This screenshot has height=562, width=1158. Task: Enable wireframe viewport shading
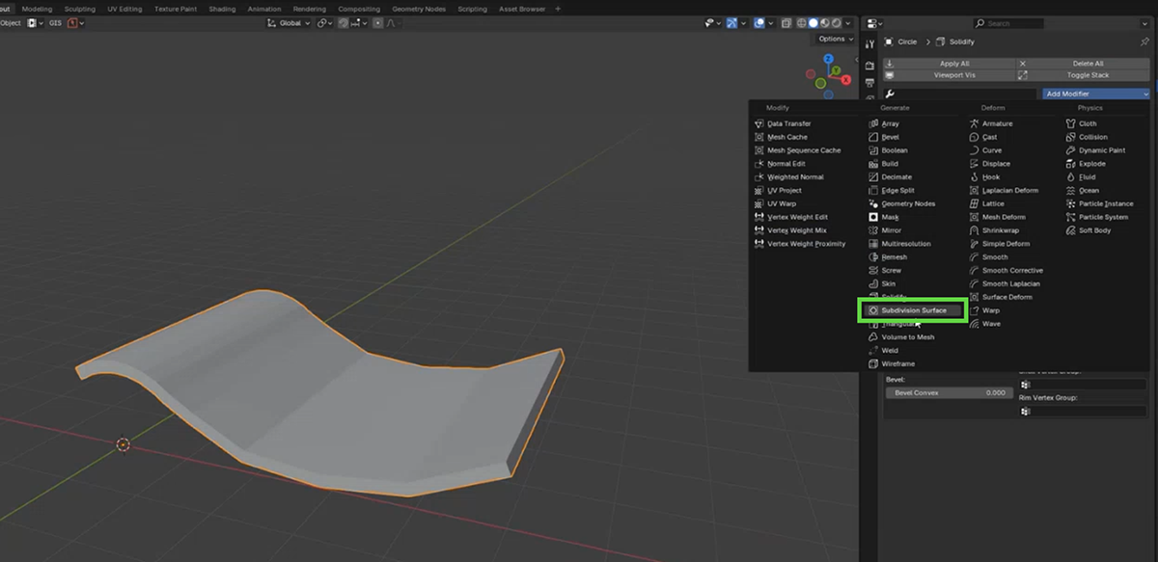[x=803, y=23]
